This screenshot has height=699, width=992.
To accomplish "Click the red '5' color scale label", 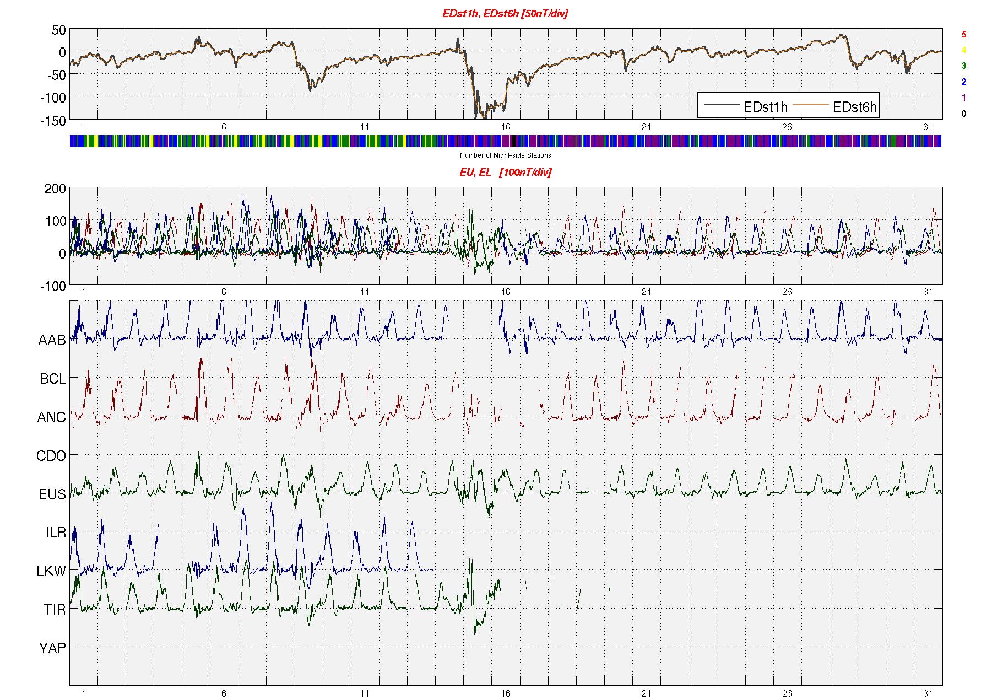I will click(x=963, y=34).
